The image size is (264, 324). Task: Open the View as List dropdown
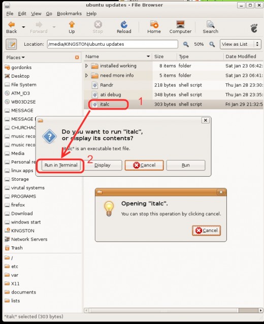click(241, 44)
